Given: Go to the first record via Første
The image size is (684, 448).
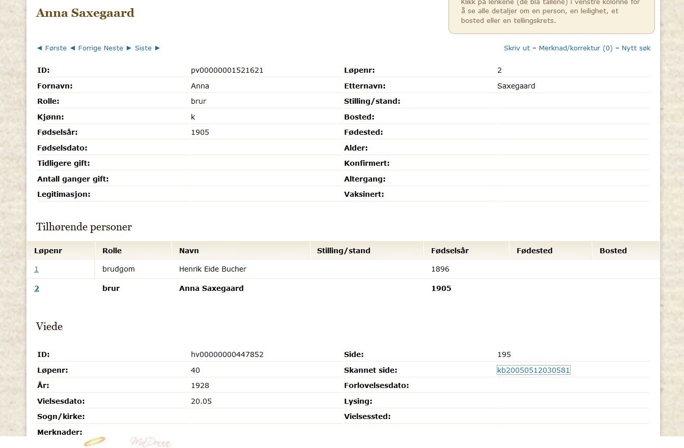Looking at the screenshot, I should coord(52,48).
